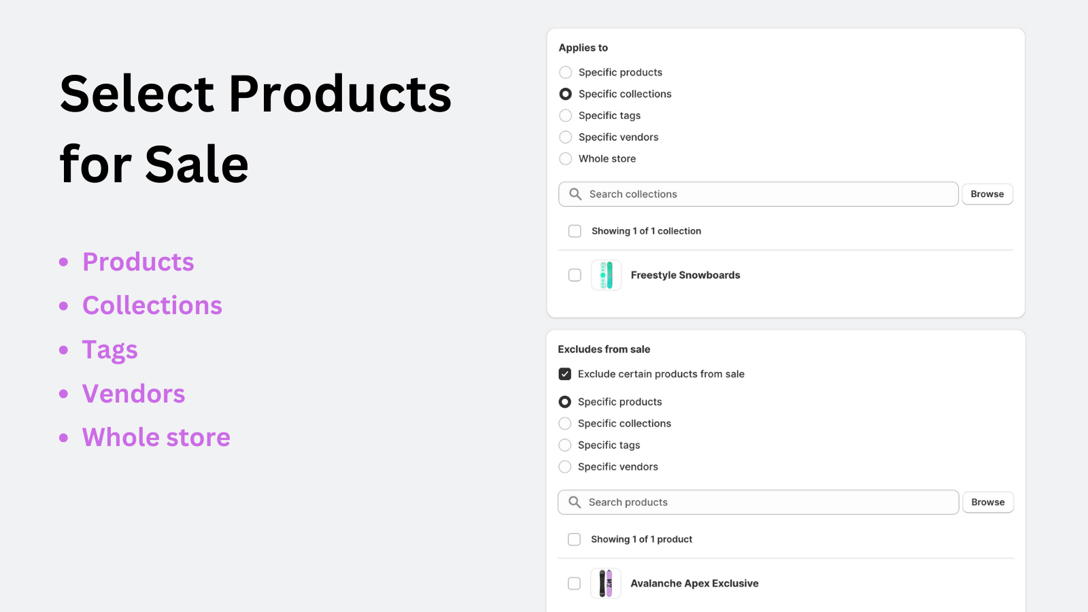Screen dimensions: 1088x612
Task: Select Specific vendors under Applies to
Action: pyautogui.click(x=566, y=137)
